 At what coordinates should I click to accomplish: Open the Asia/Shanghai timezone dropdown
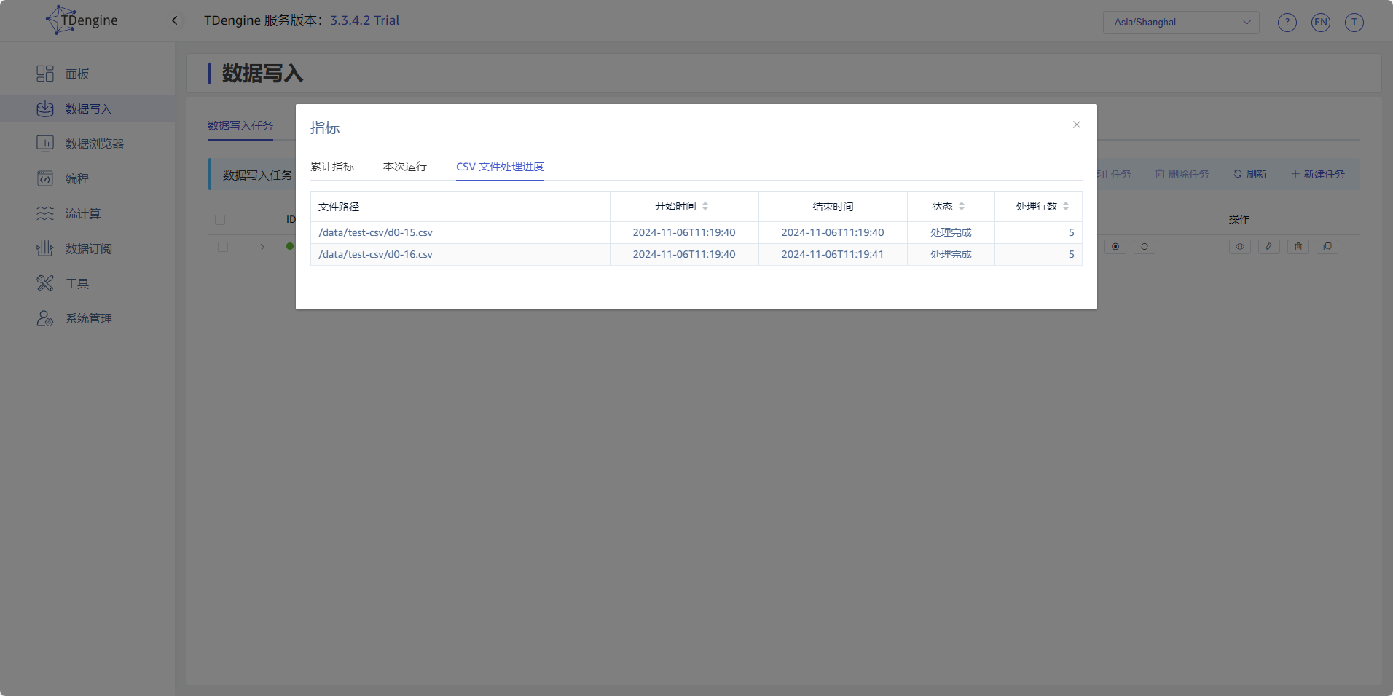tap(1180, 23)
